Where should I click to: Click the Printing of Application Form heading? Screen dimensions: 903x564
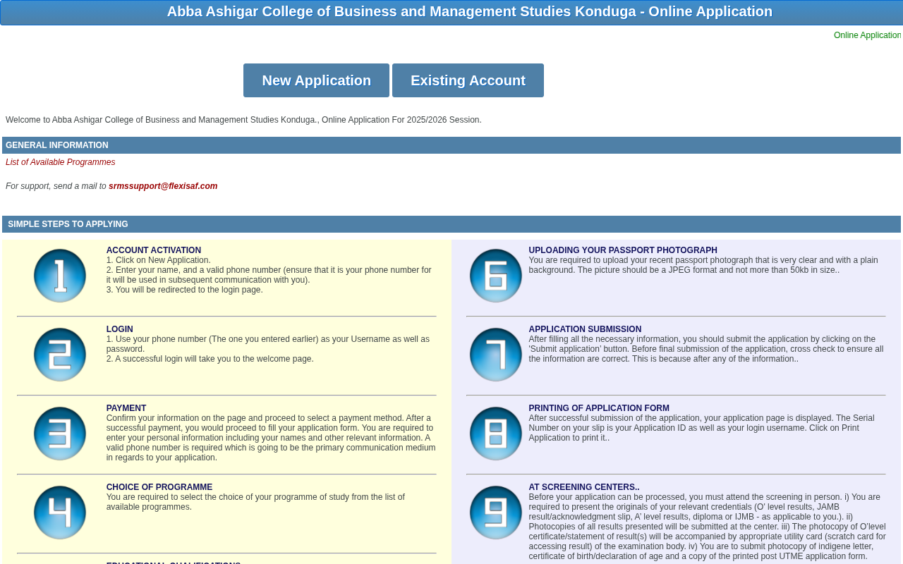click(599, 408)
